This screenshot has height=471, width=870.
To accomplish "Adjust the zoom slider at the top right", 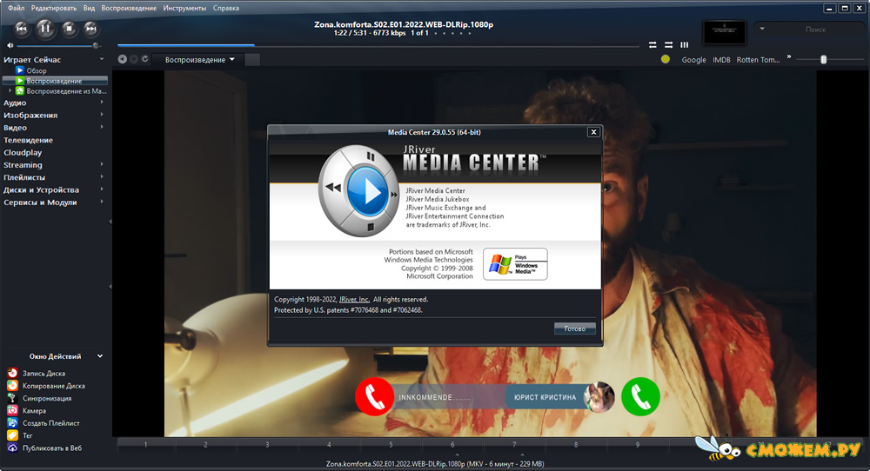I will click(x=829, y=59).
